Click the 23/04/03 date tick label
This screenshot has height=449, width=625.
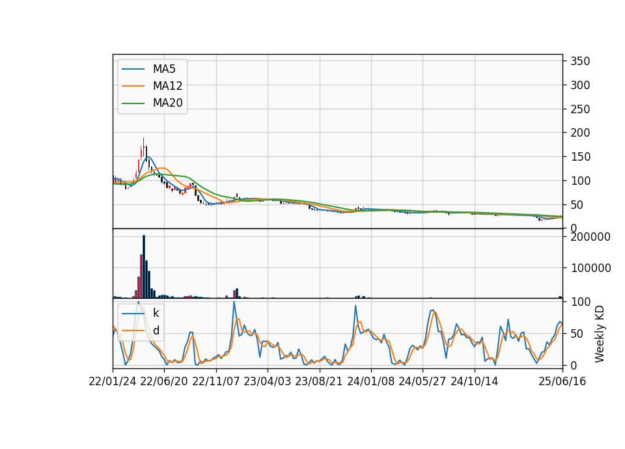coord(267,381)
